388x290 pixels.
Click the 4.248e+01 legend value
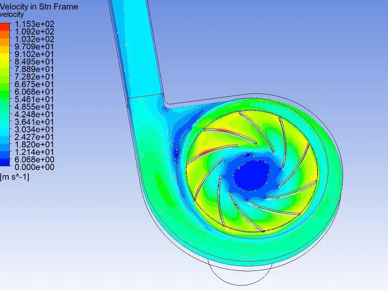(34, 114)
